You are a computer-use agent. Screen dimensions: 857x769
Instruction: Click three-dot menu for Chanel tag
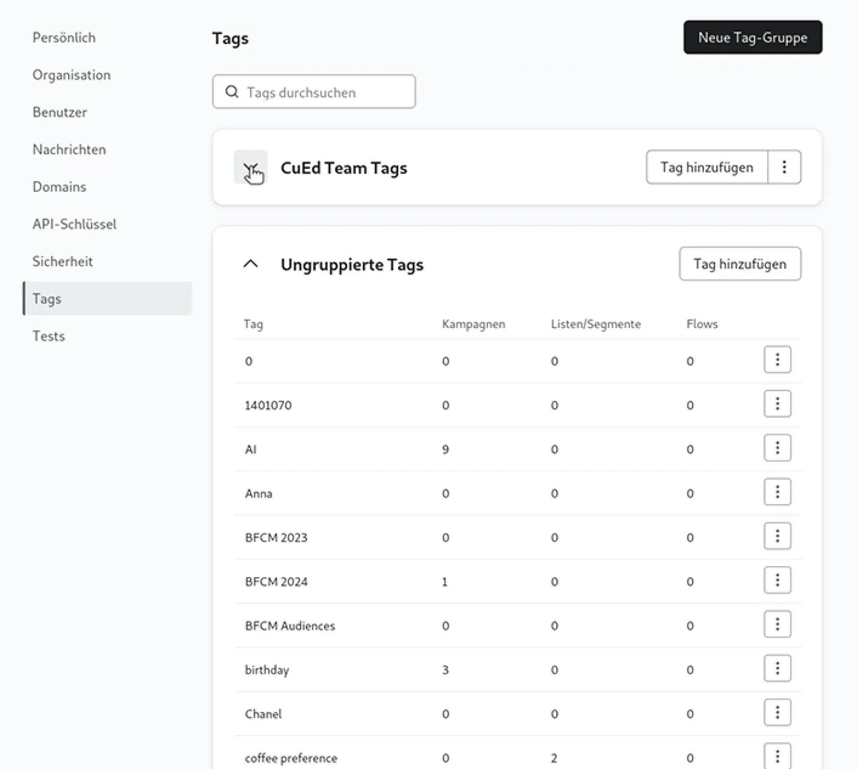777,713
